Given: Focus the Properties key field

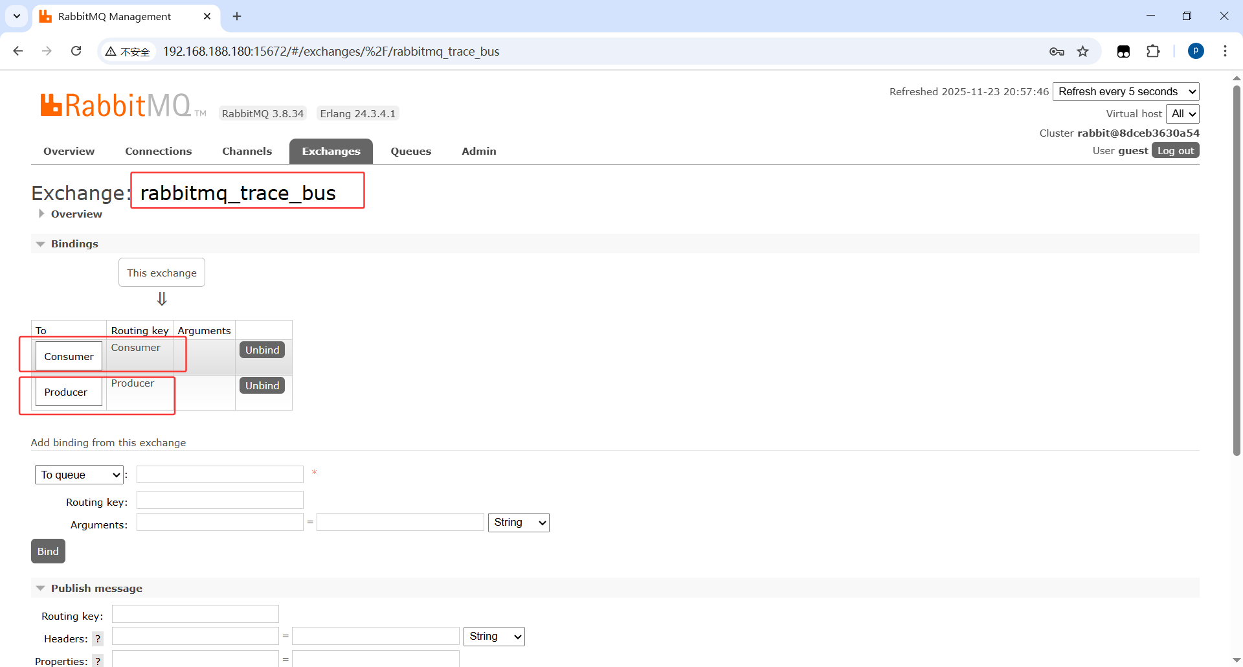Looking at the screenshot, I should pyautogui.click(x=196, y=659).
